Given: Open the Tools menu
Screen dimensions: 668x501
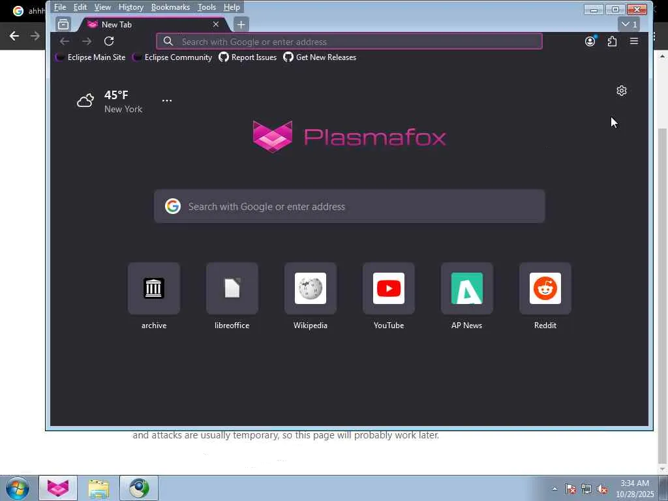Looking at the screenshot, I should click(207, 7).
